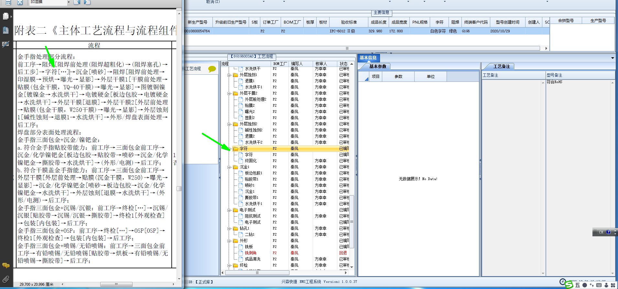Collapse the 外形 folder node
This screenshot has width=618, height=289.
click(229, 241)
